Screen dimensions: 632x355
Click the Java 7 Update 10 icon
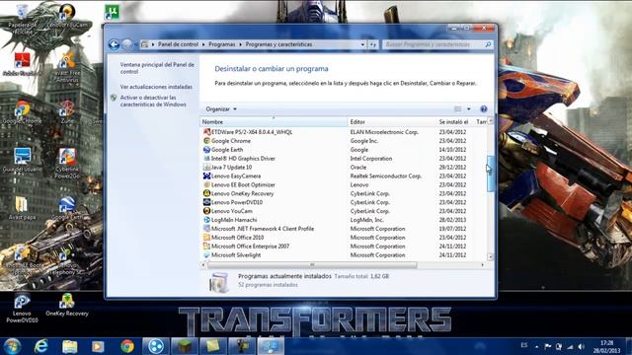[x=206, y=168]
